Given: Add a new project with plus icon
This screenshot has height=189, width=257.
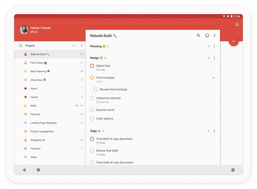Looking at the screenshot, I should point(82,46).
